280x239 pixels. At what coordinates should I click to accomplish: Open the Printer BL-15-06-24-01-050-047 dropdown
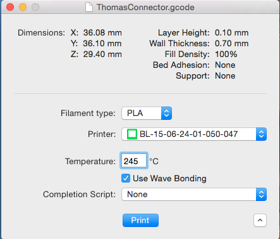pos(194,134)
